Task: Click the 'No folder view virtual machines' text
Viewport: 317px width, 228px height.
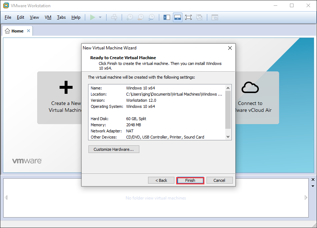Action: (x=156, y=198)
